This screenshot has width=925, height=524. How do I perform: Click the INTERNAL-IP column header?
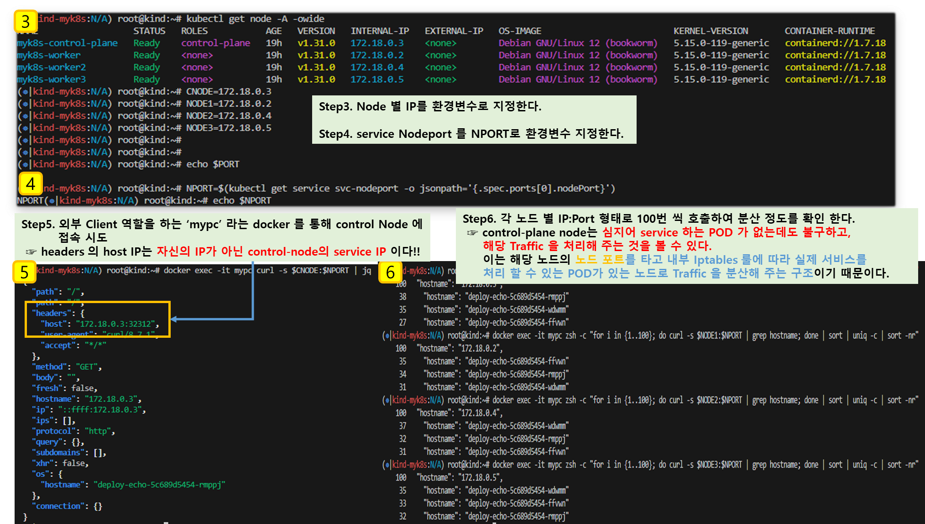[379, 31]
